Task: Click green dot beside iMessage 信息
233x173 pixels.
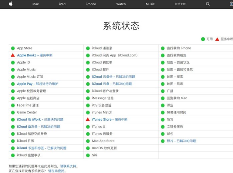Action: [x=88, y=98]
